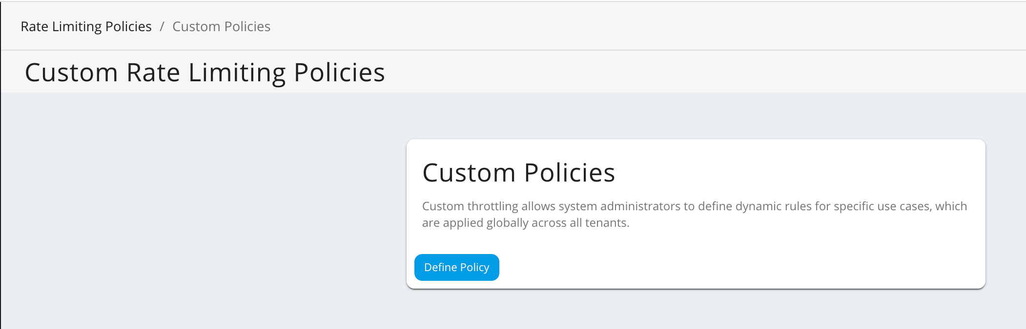This screenshot has width=1026, height=329.
Task: Click the Custom Rate Limiting Policies heading
Action: pos(205,73)
